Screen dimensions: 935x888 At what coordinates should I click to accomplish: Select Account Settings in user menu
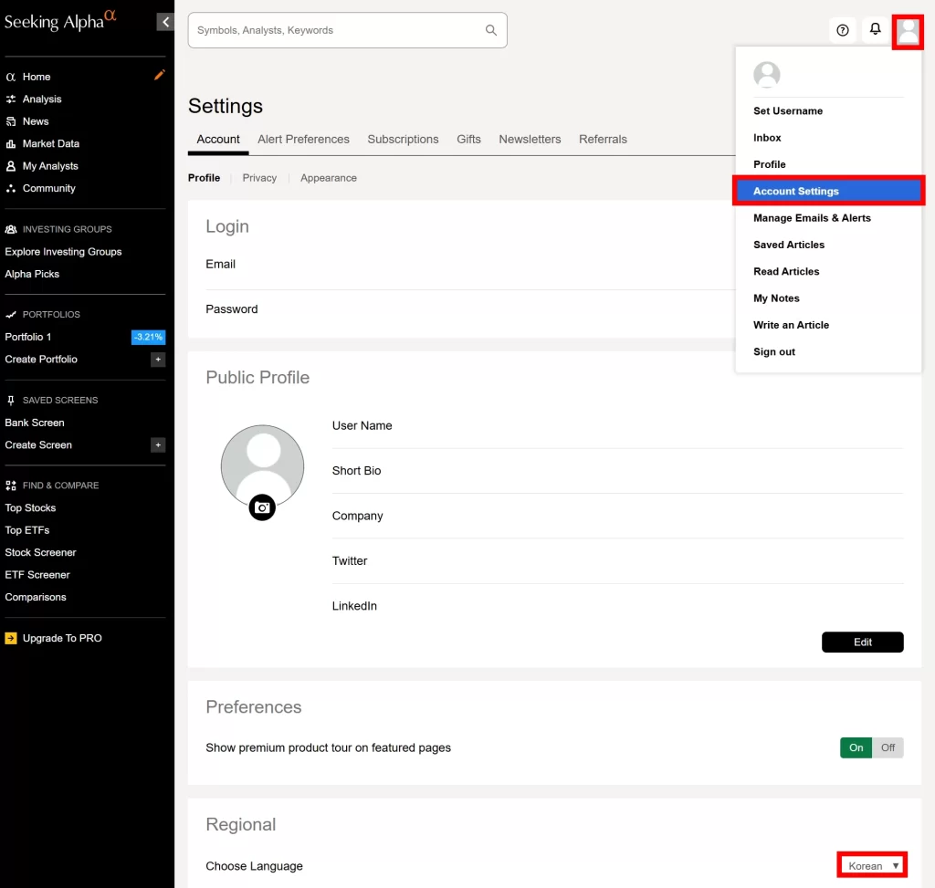click(x=795, y=192)
